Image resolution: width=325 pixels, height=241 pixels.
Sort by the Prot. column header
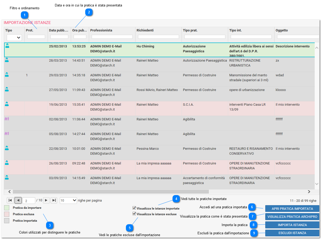pos(30,30)
